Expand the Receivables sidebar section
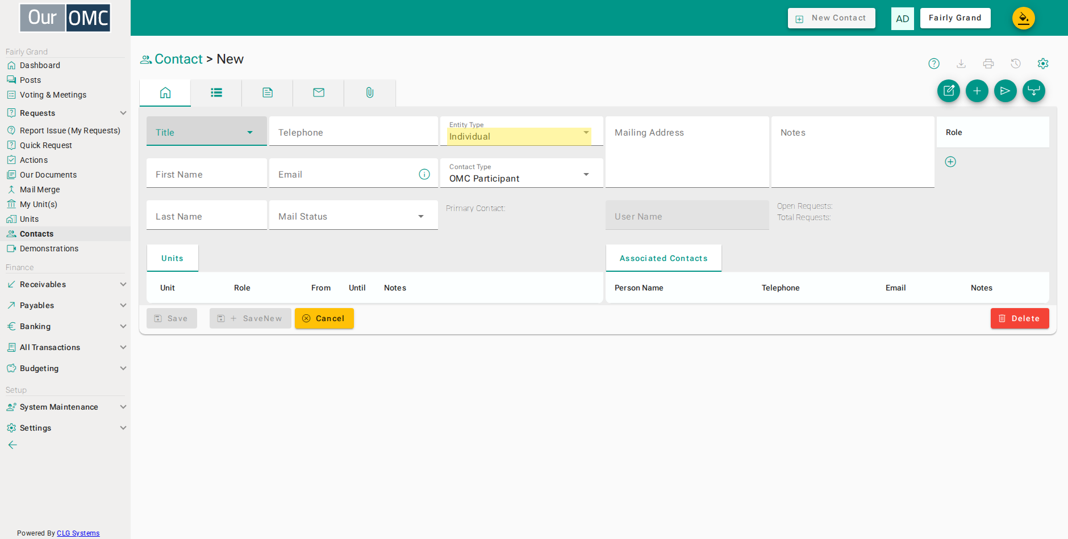Viewport: 1068px width, 539px height. click(65, 284)
